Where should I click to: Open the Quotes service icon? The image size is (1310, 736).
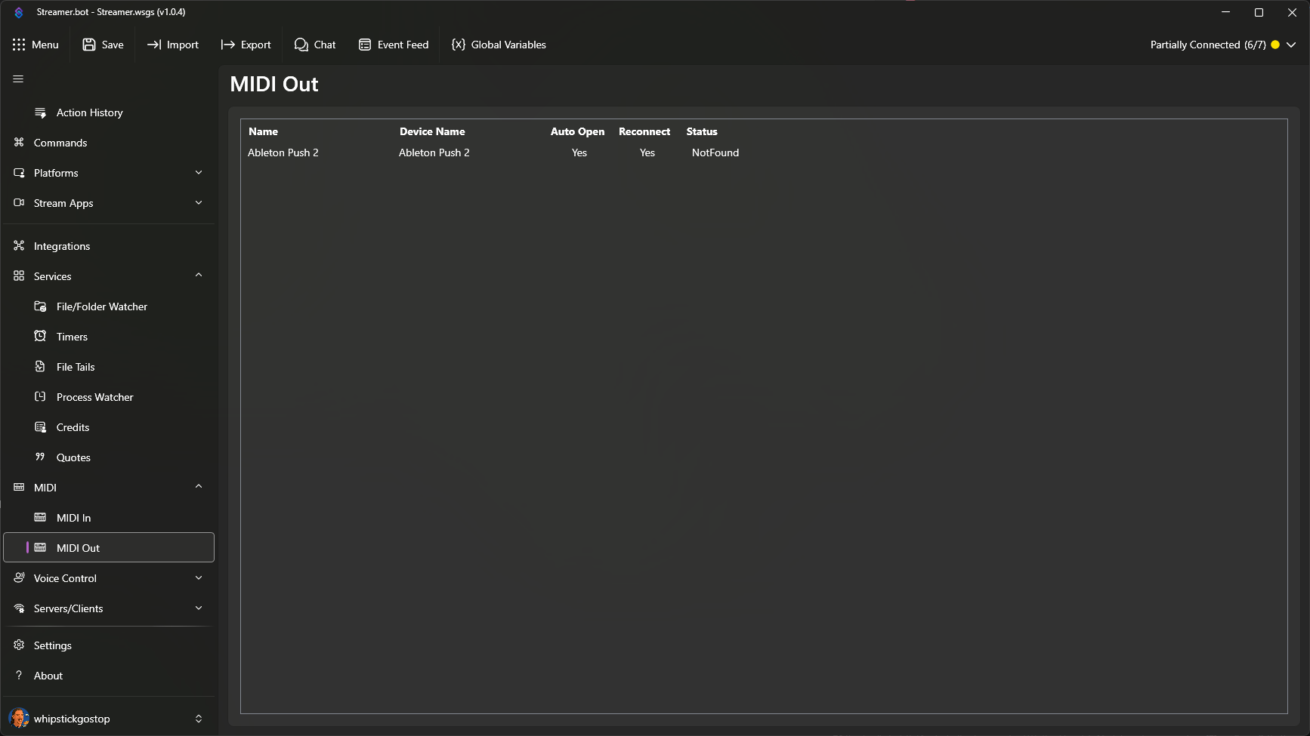41,457
